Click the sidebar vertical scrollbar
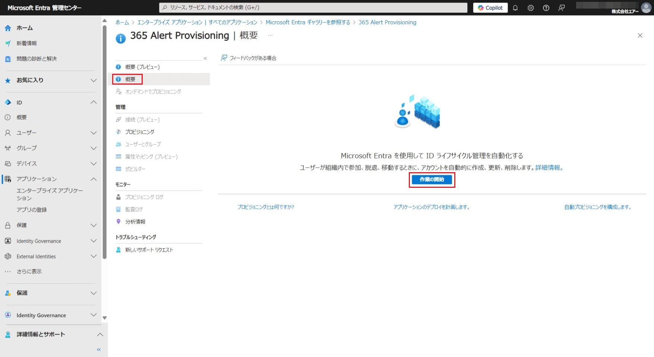The height and width of the screenshot is (357, 654). [x=105, y=142]
